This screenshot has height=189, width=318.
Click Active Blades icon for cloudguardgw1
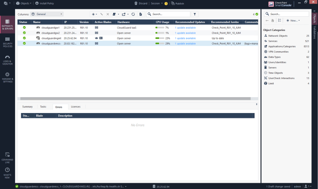[97, 27]
